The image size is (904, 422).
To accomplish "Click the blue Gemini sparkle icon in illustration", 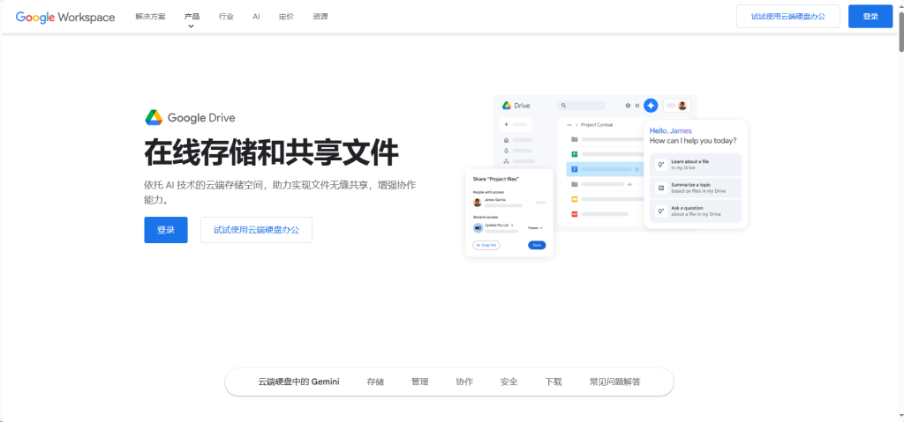I will click(x=651, y=106).
